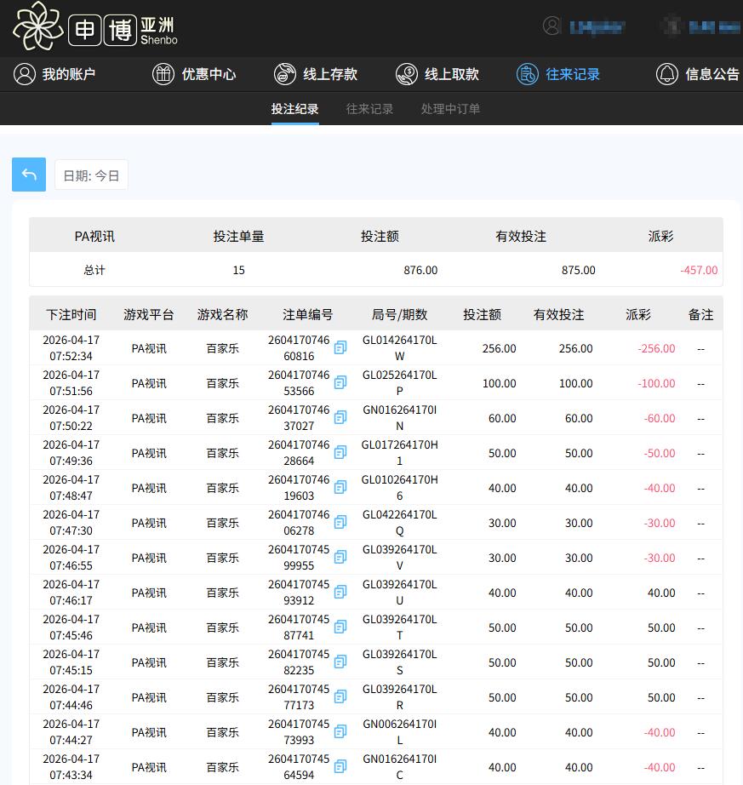The width and height of the screenshot is (743, 785).
Task: Switch to 往来记录 sub-tab
Action: (369, 109)
